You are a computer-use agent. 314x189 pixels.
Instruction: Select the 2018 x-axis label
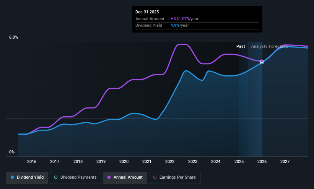click(78, 161)
